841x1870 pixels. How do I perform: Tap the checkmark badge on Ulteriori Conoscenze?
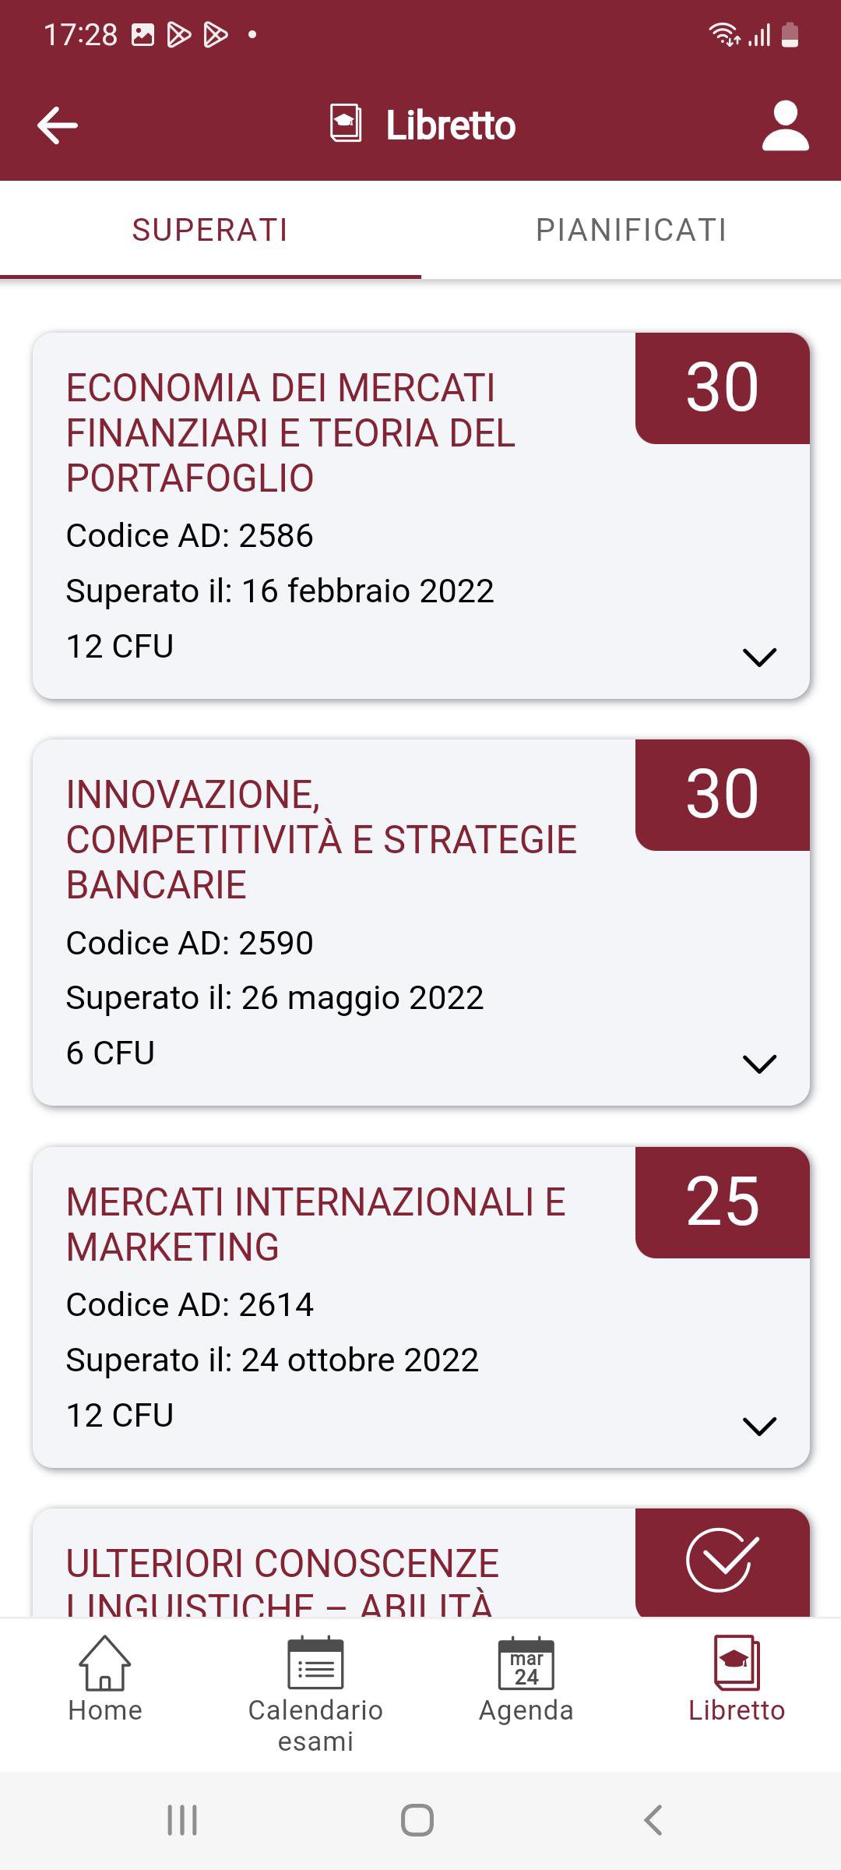point(722,1560)
